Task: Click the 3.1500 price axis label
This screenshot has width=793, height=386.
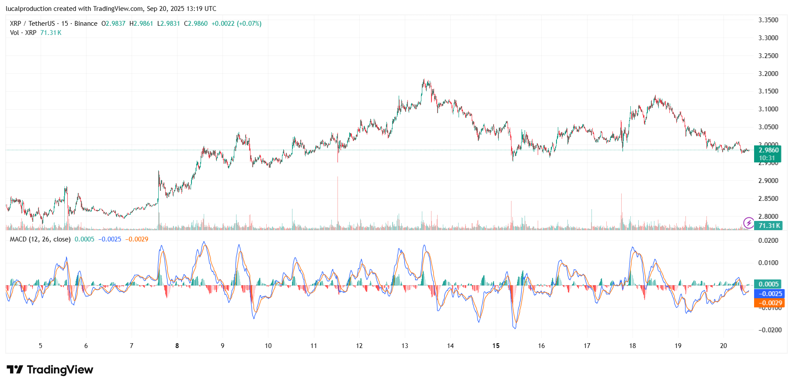Action: 768,91
